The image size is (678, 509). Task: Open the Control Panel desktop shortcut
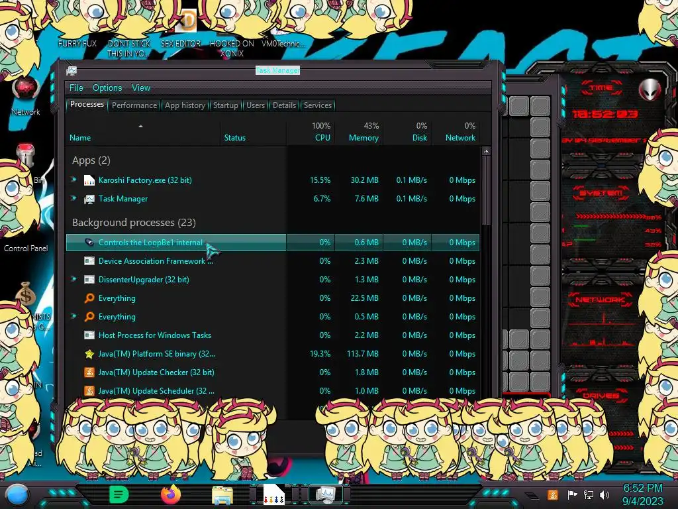coord(26,248)
